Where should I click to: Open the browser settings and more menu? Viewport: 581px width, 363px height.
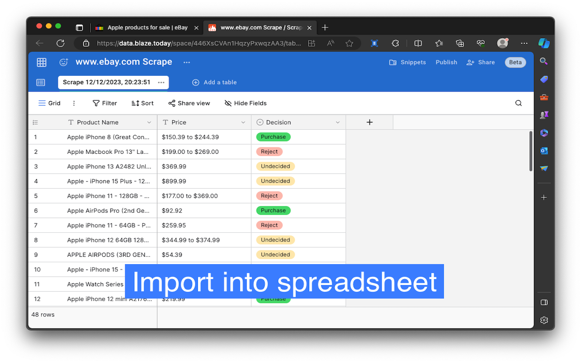click(x=524, y=43)
